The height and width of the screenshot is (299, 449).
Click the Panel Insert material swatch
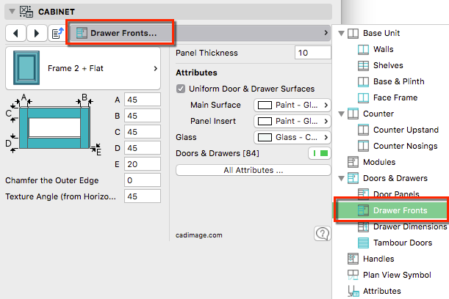click(x=265, y=121)
